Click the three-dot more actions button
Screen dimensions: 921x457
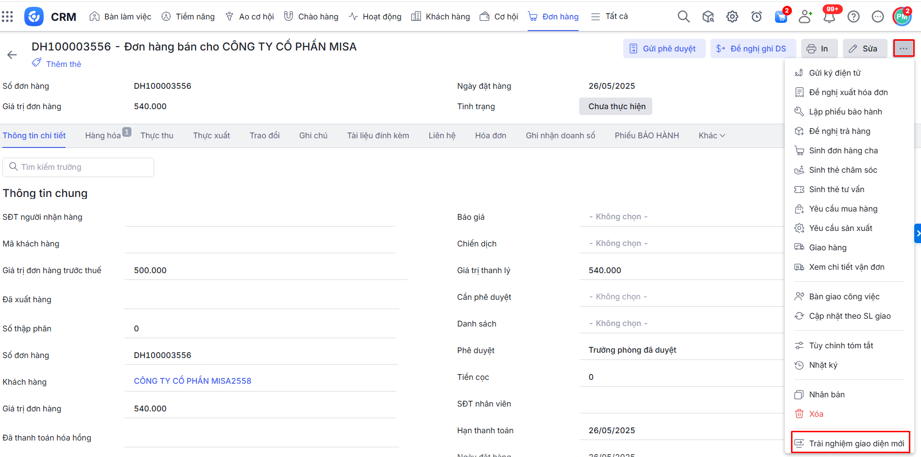(x=903, y=49)
